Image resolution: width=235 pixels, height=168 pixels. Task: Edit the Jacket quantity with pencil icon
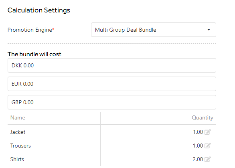(208, 132)
